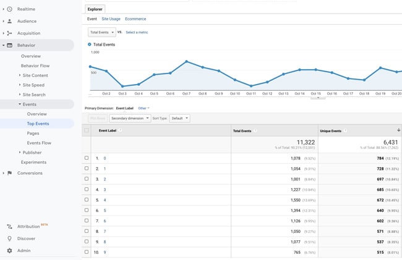The height and width of the screenshot is (260, 402).
Task: Check the box for event label 4
Action: [x=87, y=199]
